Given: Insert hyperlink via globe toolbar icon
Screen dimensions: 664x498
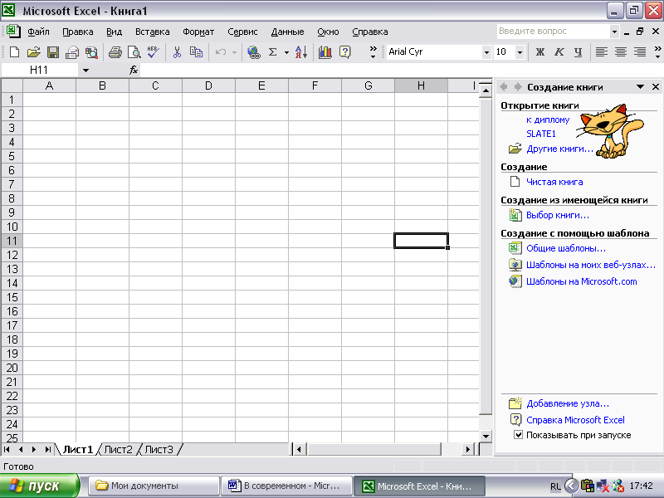Looking at the screenshot, I should click(x=254, y=52).
